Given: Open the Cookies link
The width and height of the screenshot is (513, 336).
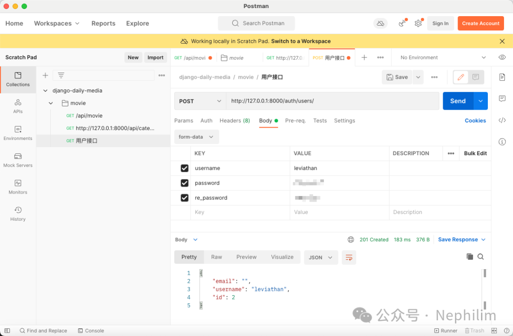Looking at the screenshot, I should (475, 121).
